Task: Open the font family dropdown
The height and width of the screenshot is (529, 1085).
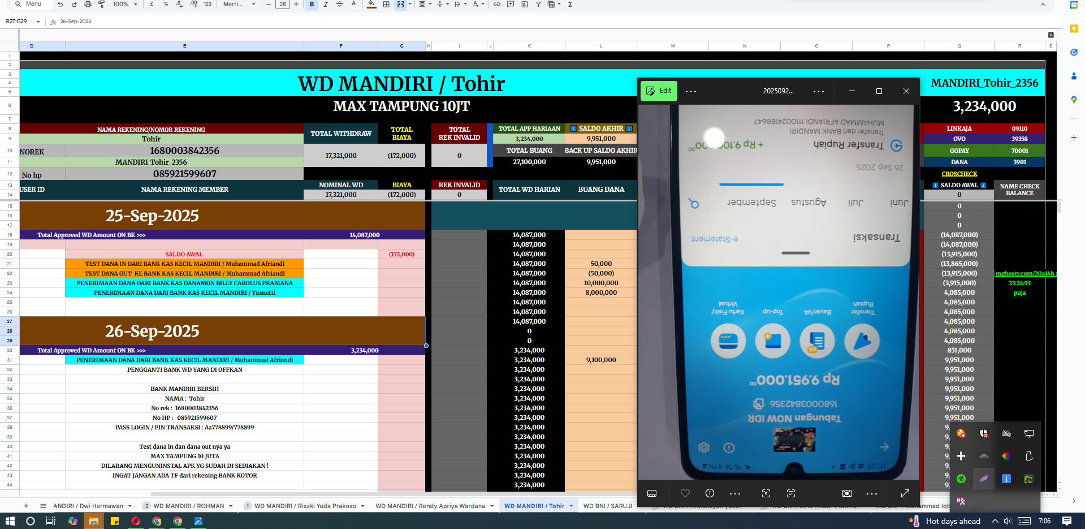Action: coord(239,4)
